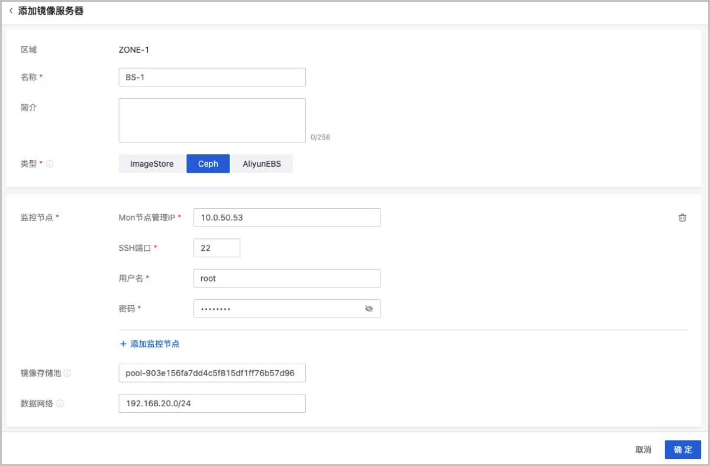Click the back arrow beside 添加镜像服务器

coord(11,11)
